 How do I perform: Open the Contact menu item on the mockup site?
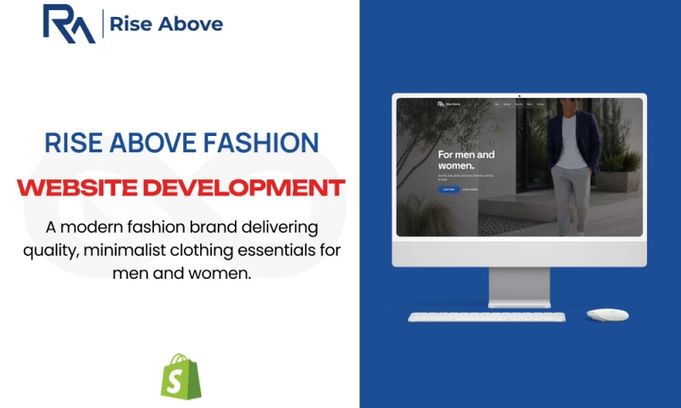tap(541, 104)
